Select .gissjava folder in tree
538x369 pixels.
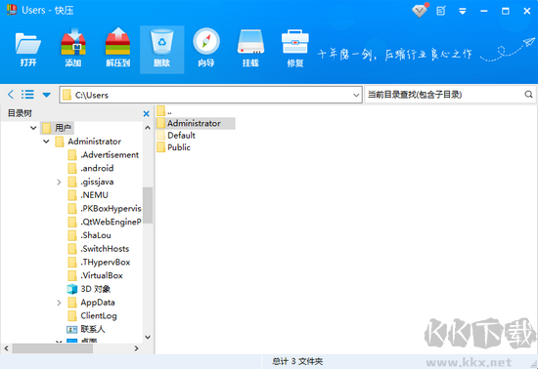[91, 182]
